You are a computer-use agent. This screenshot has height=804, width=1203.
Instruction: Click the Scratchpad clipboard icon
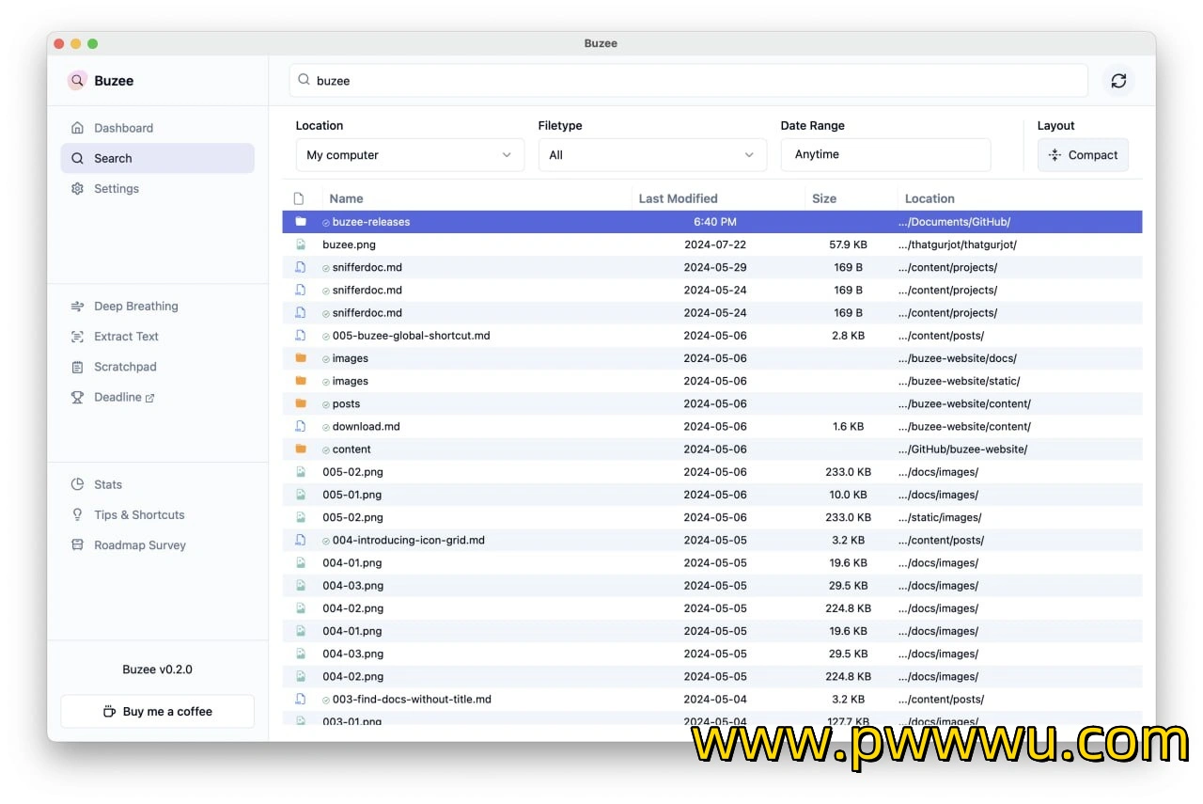[77, 367]
